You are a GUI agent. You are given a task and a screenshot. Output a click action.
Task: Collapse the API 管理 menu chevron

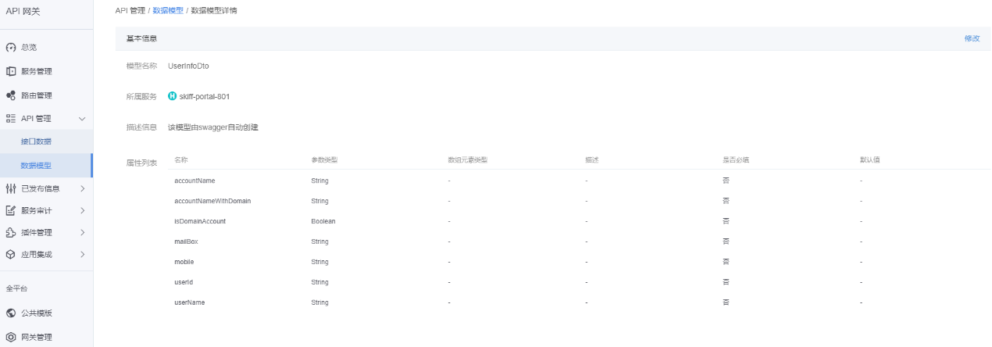82,119
